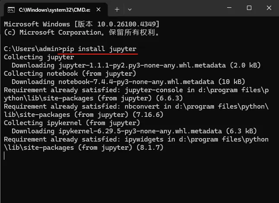
Task: Click the Microsoft Windows version line
Action: (x=82, y=24)
